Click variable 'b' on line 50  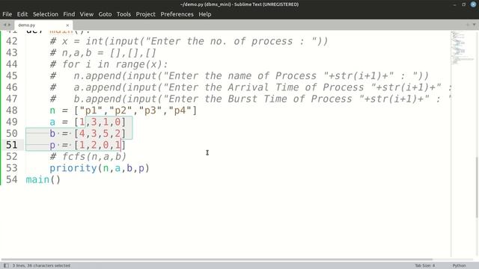tap(52, 133)
